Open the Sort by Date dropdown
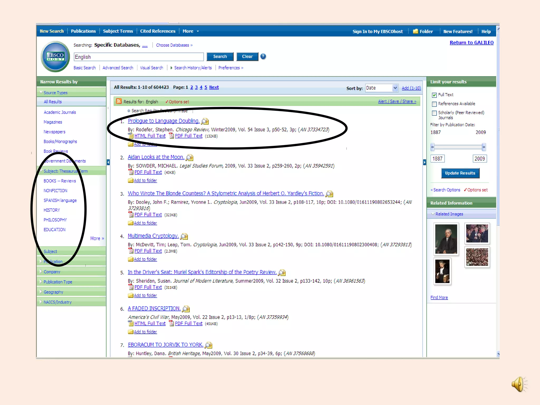540x405 pixels. (395, 88)
